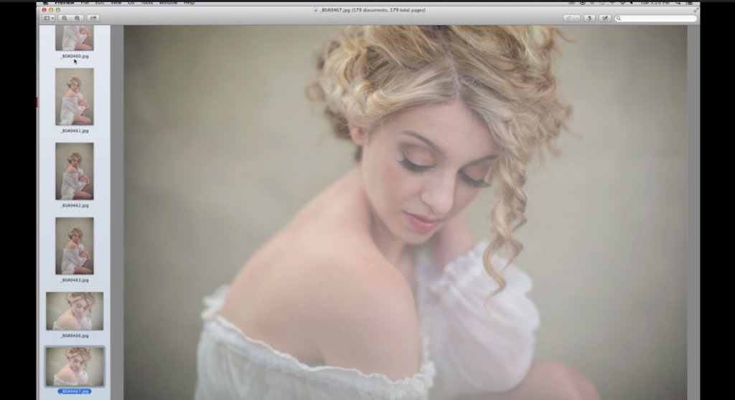
Task: Click the window title _B0A9467.jpg text
Action: point(334,10)
